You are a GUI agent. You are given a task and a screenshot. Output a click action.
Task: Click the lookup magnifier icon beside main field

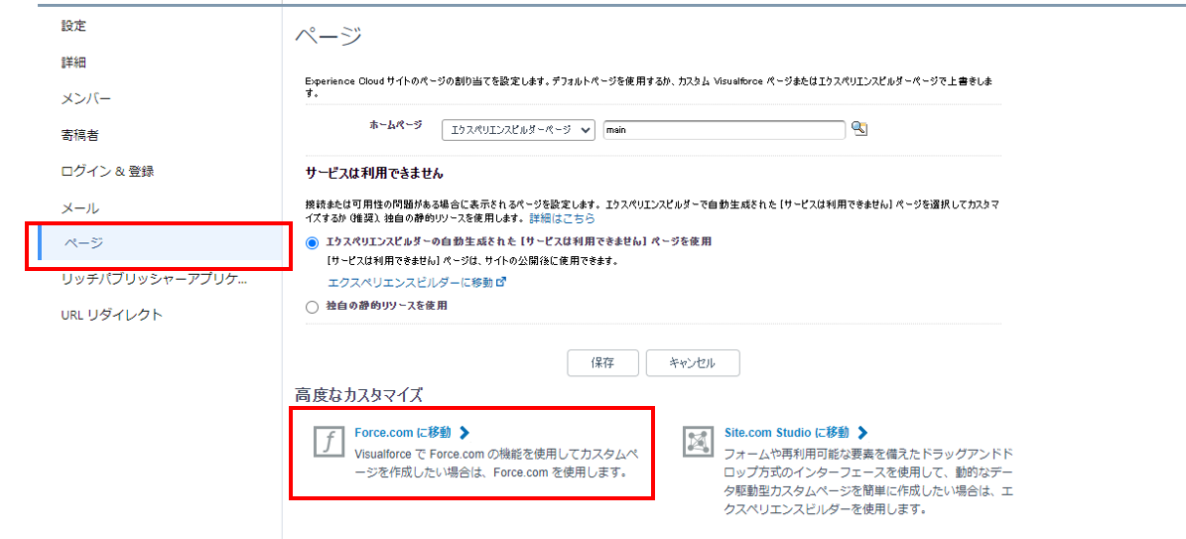tap(858, 129)
